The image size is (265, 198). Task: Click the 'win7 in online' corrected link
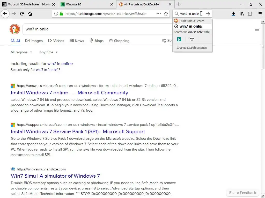click(60, 64)
